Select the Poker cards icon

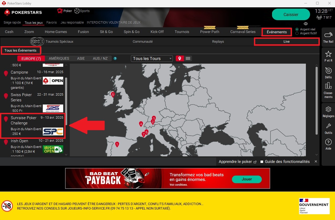pos(60,11)
